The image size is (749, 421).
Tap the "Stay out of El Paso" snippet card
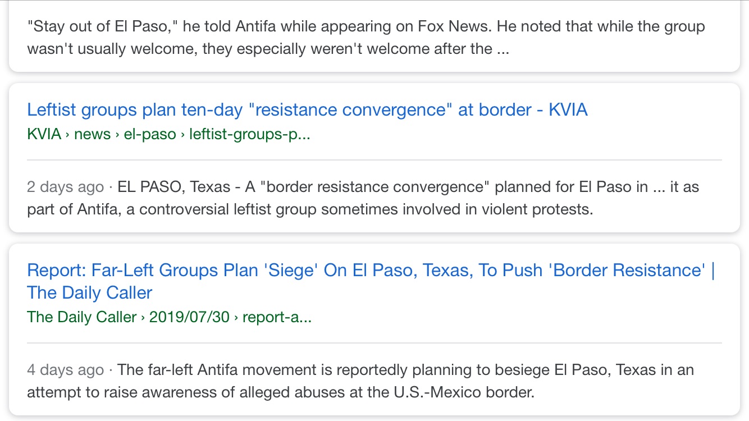[374, 37]
